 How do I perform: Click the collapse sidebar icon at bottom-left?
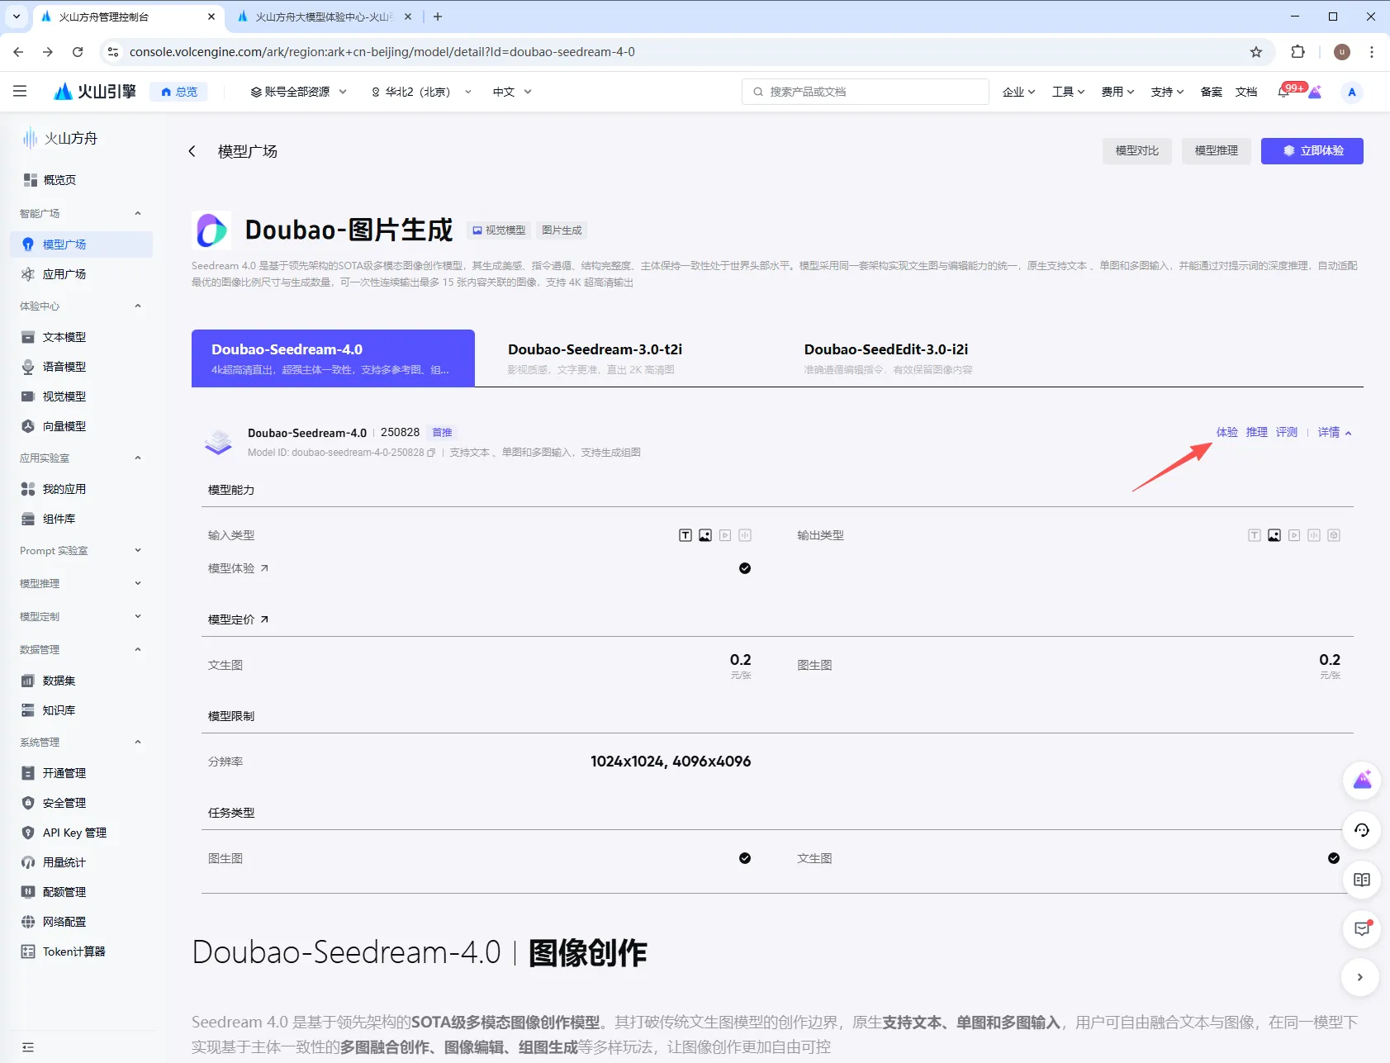click(28, 1047)
